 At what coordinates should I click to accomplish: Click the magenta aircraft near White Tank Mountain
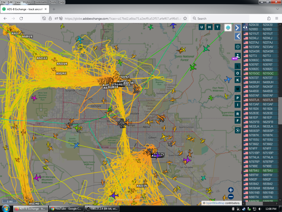tap(34, 98)
